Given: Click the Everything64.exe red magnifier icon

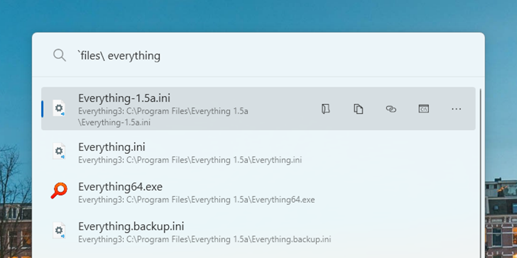Looking at the screenshot, I should tap(59, 191).
